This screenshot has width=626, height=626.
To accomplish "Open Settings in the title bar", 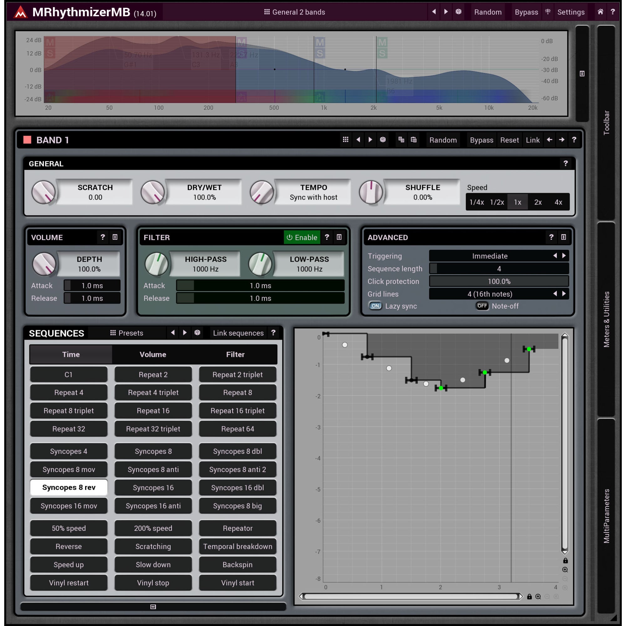I will point(571,12).
